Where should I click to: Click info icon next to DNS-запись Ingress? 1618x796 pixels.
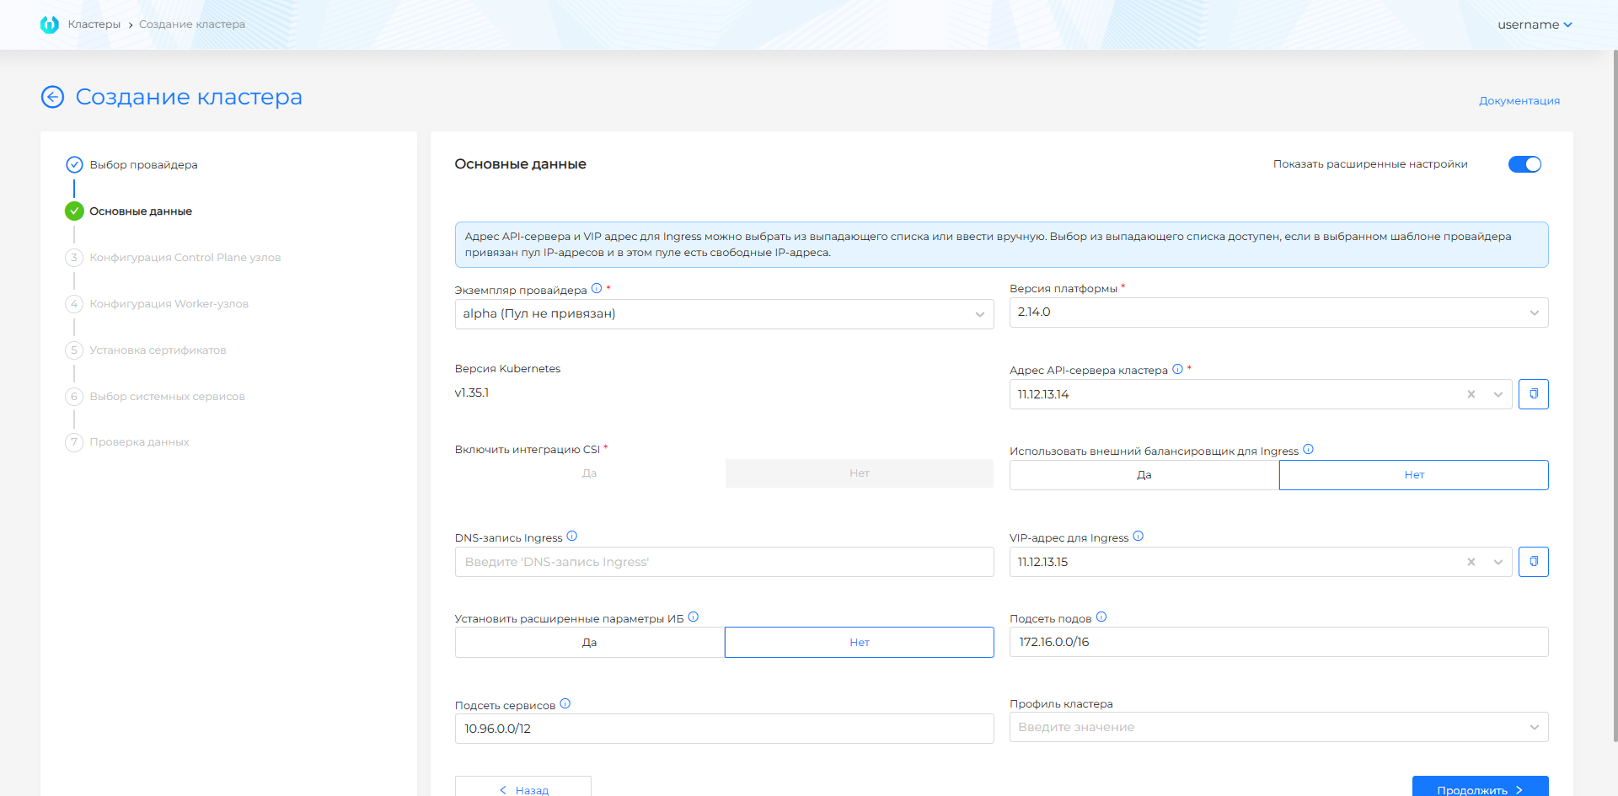click(x=571, y=536)
